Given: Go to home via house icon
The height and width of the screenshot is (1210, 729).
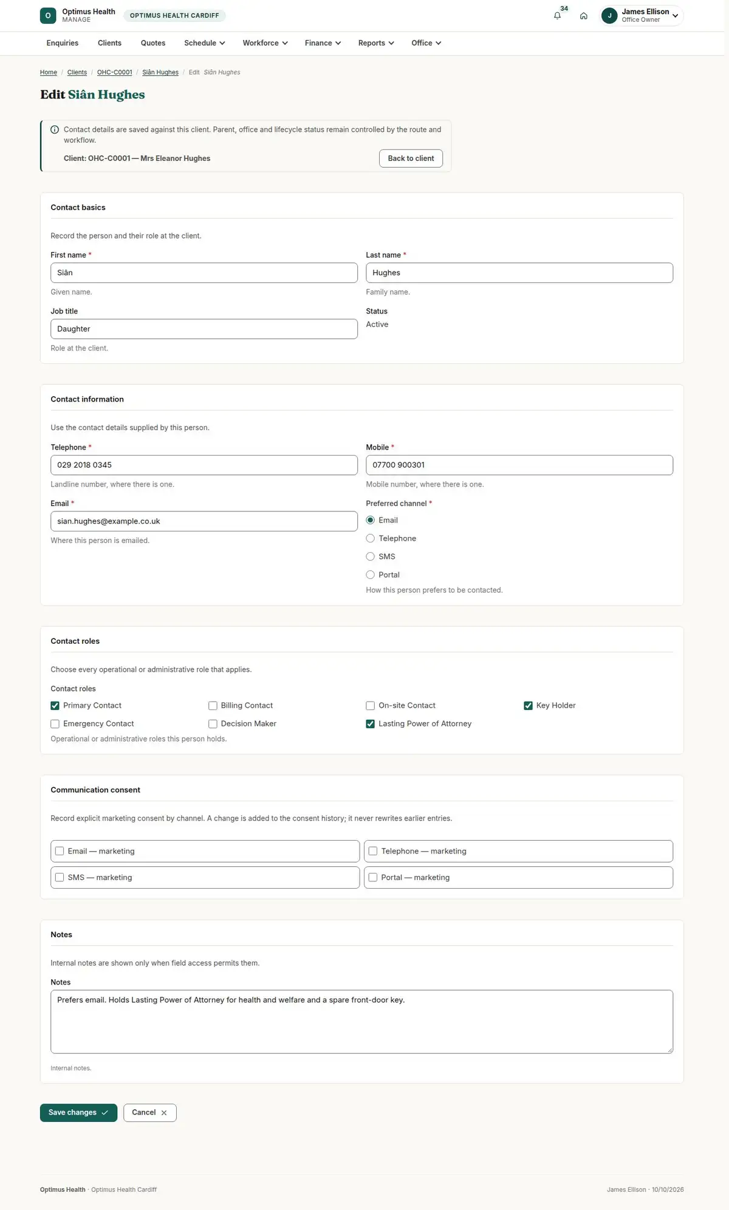Looking at the screenshot, I should [x=583, y=16].
